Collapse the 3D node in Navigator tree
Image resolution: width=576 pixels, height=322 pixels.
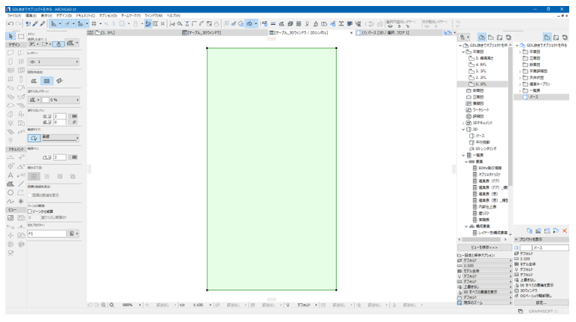(464, 129)
